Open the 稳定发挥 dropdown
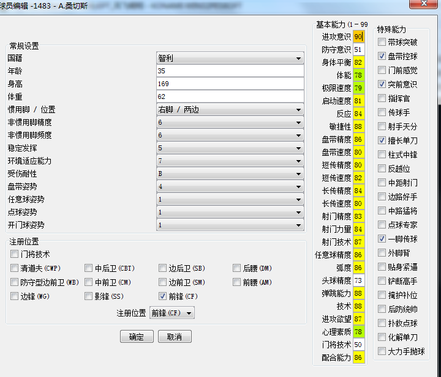This screenshot has width=441, height=377. click(230, 148)
